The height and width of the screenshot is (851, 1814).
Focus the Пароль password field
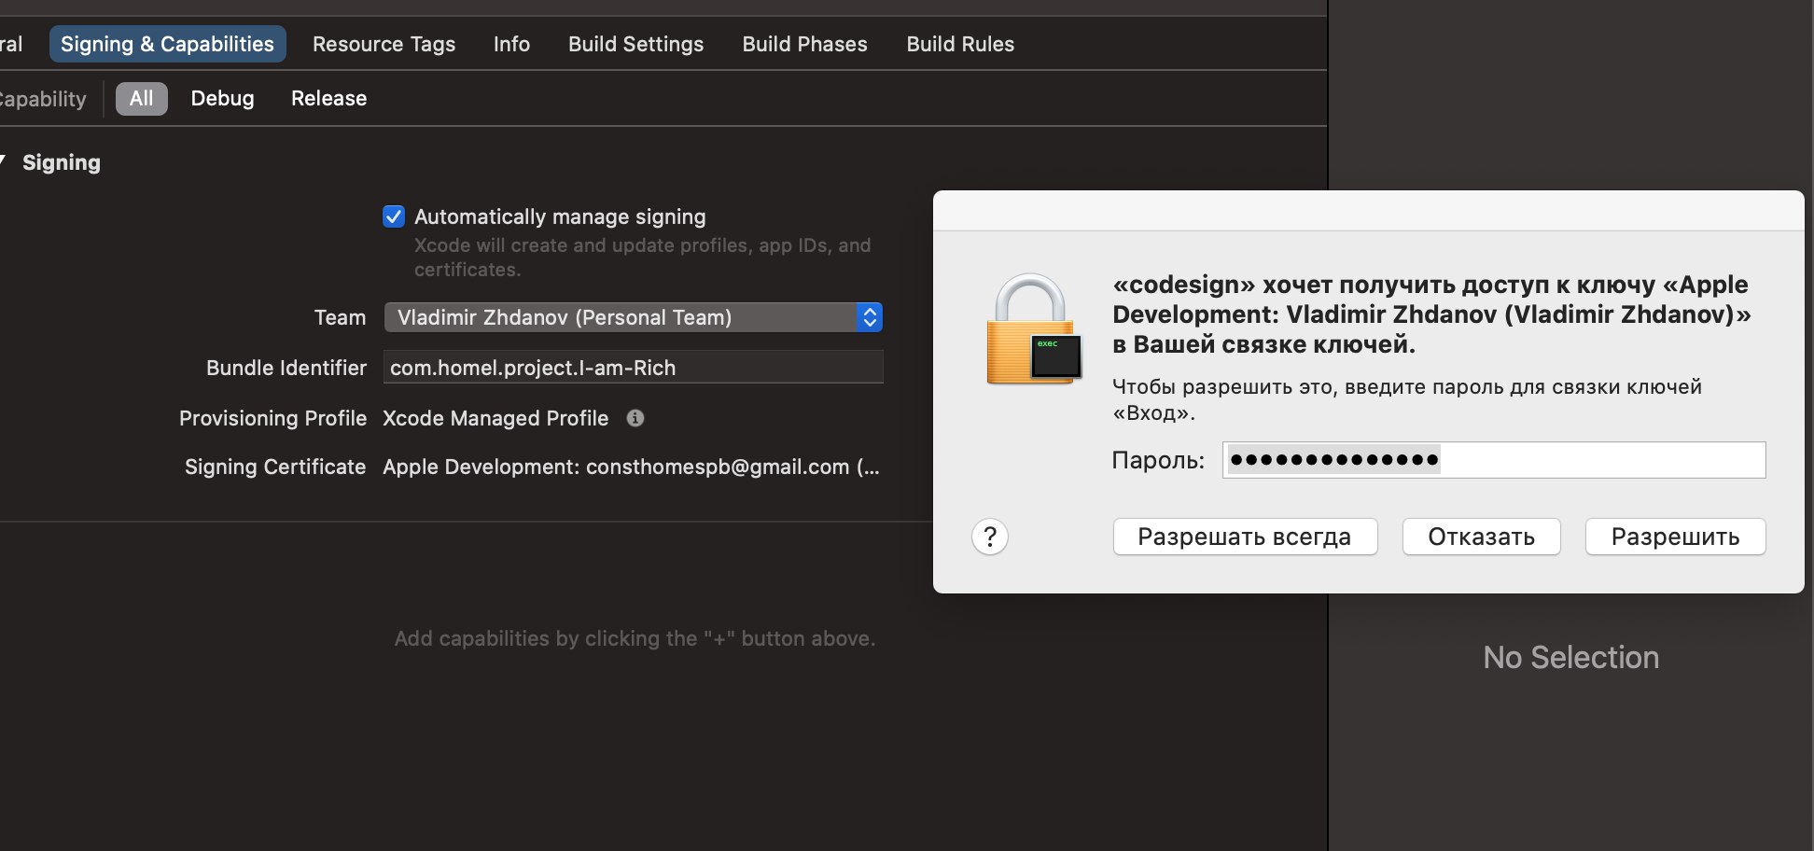[x=1494, y=460]
